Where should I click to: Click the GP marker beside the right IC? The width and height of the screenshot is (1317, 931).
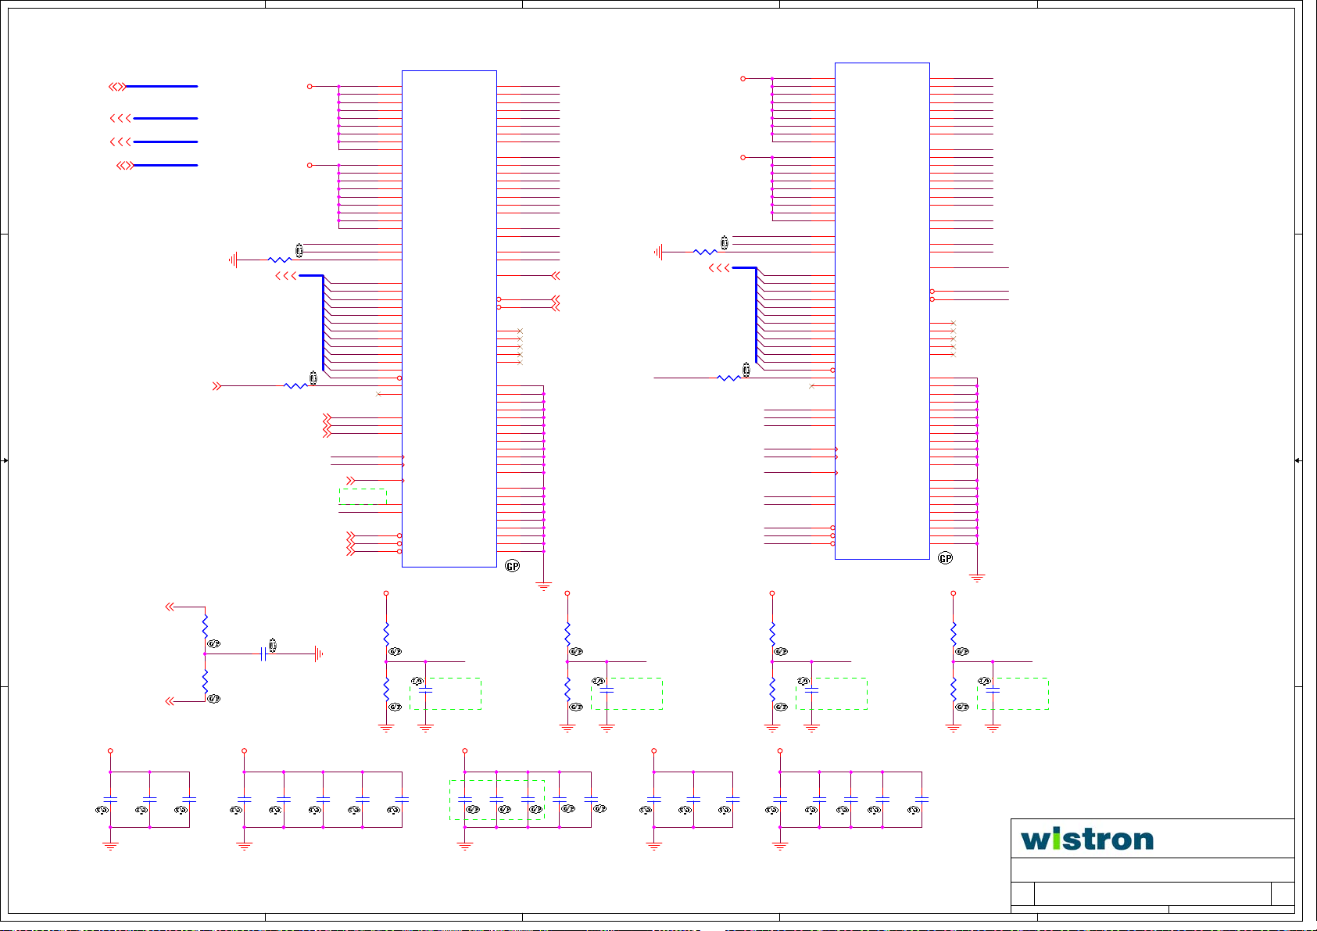(946, 558)
